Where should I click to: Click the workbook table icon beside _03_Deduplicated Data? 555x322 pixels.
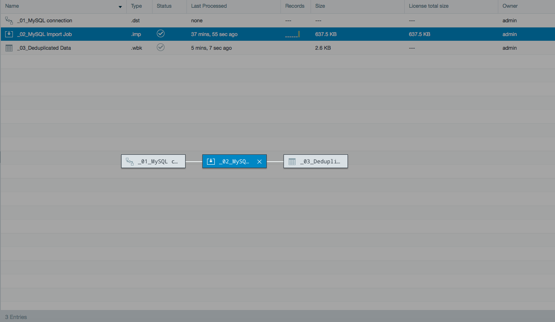9,48
